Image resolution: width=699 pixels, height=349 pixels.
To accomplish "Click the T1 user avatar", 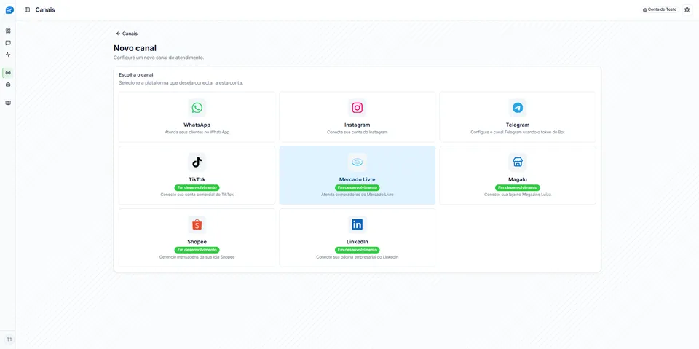I will coord(9,340).
